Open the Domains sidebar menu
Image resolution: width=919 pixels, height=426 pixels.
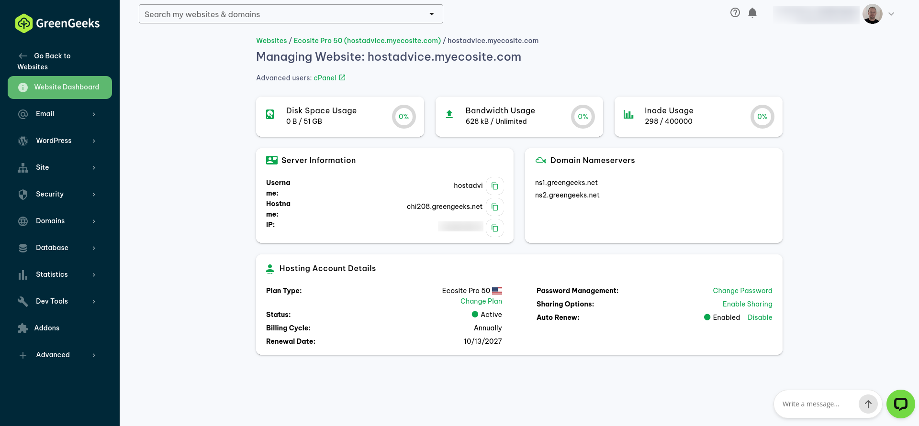pos(60,221)
